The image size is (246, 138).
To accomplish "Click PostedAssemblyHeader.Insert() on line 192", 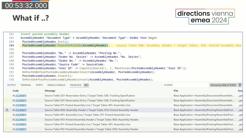I will click(47, 76).
